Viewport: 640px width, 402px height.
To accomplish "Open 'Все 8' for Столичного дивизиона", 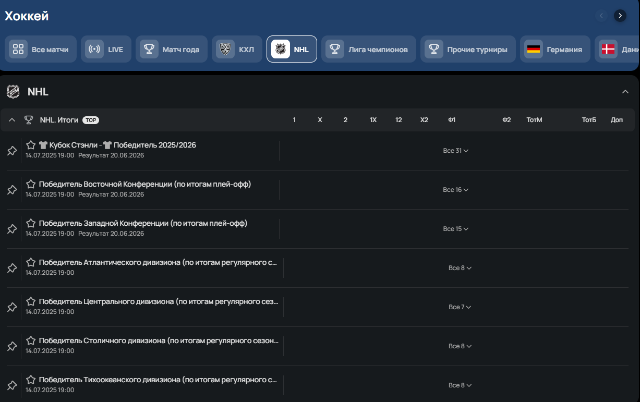I will click(x=460, y=346).
